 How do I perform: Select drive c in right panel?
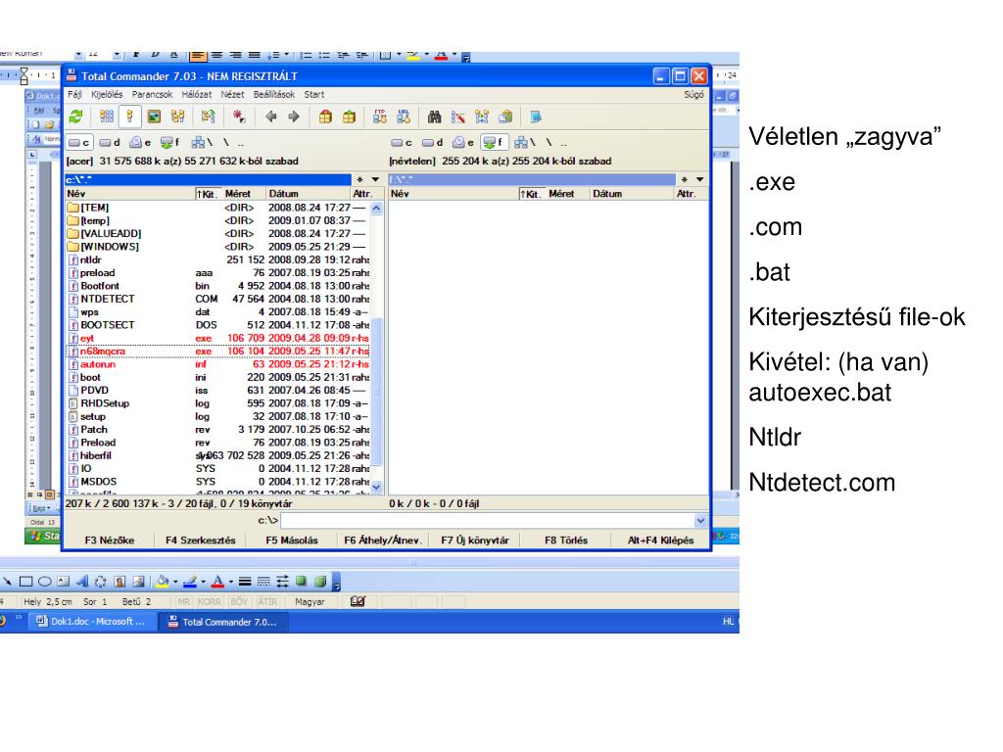pos(403,143)
